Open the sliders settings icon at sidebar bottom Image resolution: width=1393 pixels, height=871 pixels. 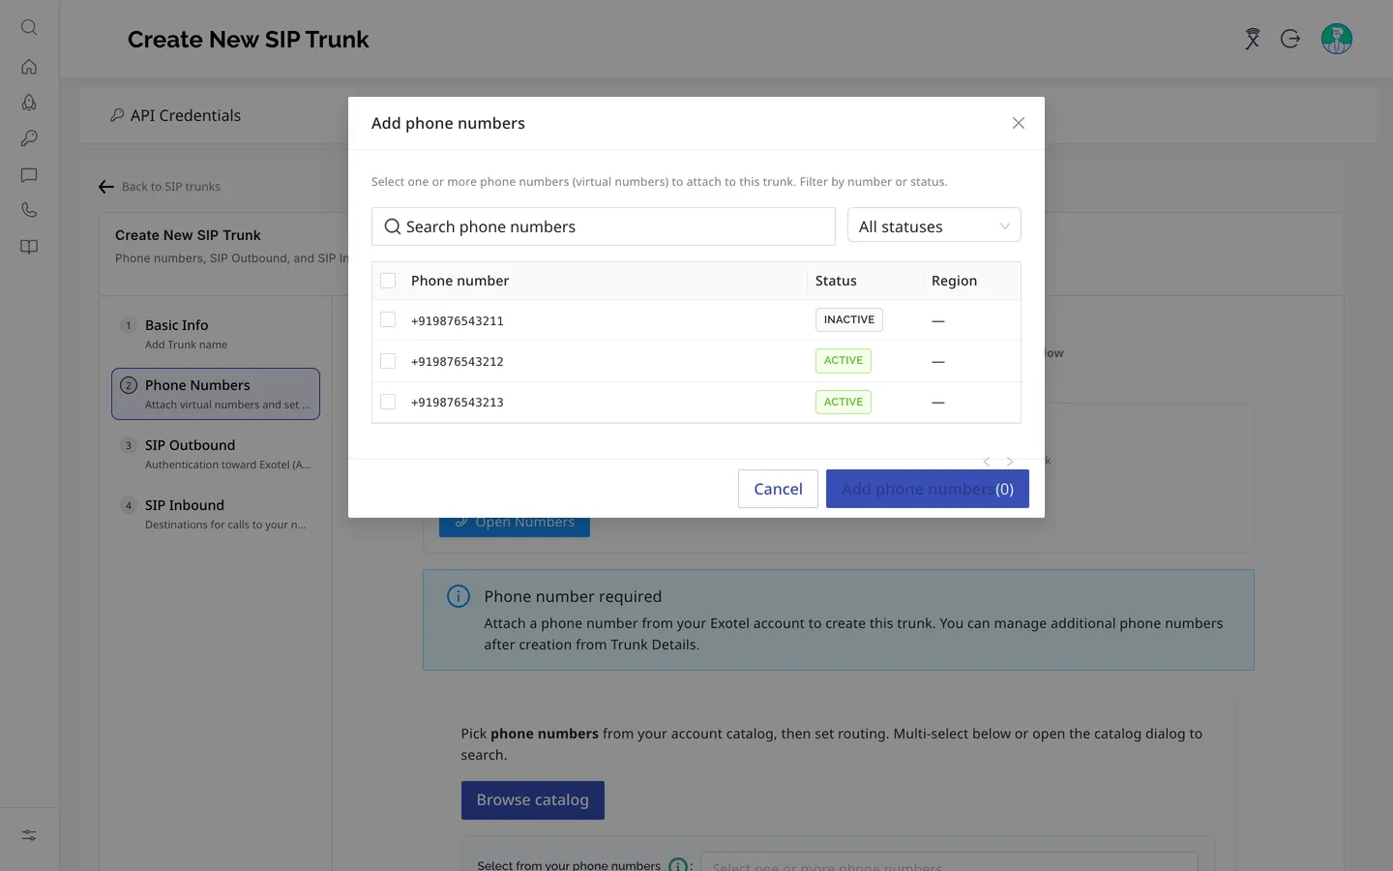coord(29,835)
